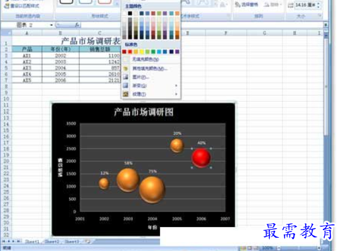Click the Gradient fill icon
Image resolution: width=340 pixels, height=251 pixels.
point(126,86)
